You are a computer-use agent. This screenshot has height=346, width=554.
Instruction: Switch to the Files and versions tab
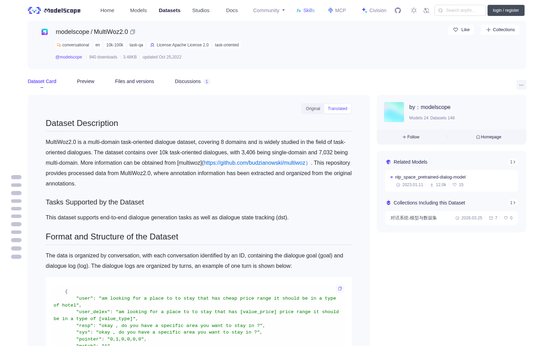pos(134,81)
